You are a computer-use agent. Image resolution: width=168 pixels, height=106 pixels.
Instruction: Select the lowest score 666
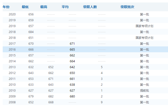pos(31,49)
